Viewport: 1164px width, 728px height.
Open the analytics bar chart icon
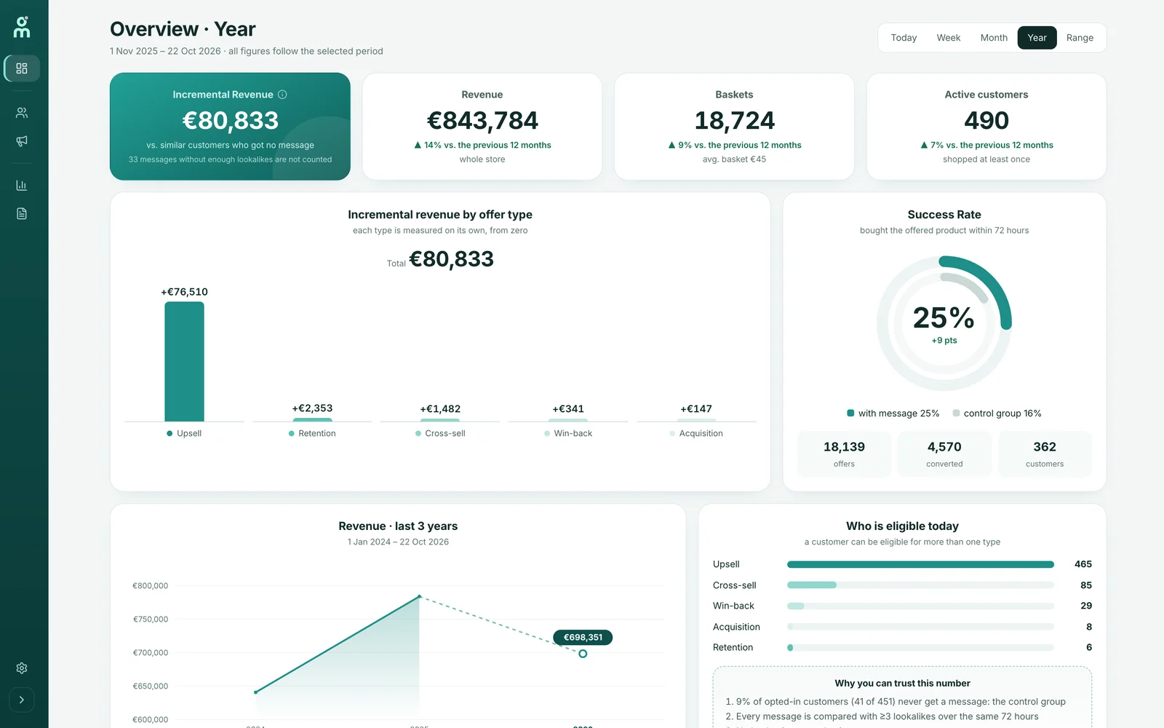pos(22,185)
